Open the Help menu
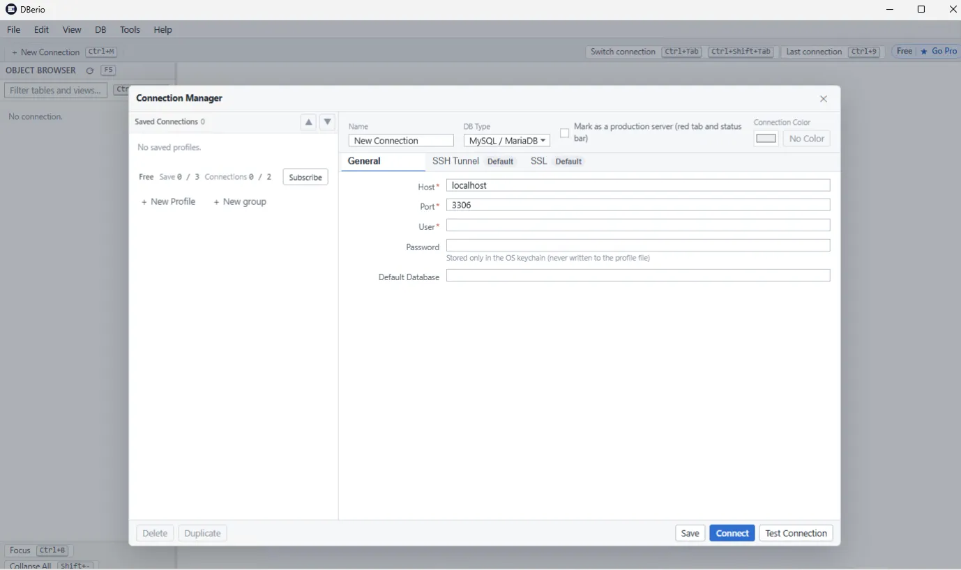Screen dimensions: 961x570 (x=163, y=30)
